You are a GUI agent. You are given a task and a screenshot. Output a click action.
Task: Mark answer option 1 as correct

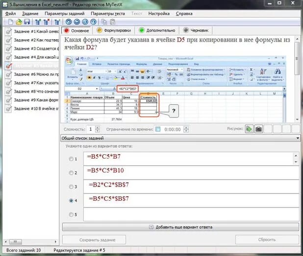point(71,159)
